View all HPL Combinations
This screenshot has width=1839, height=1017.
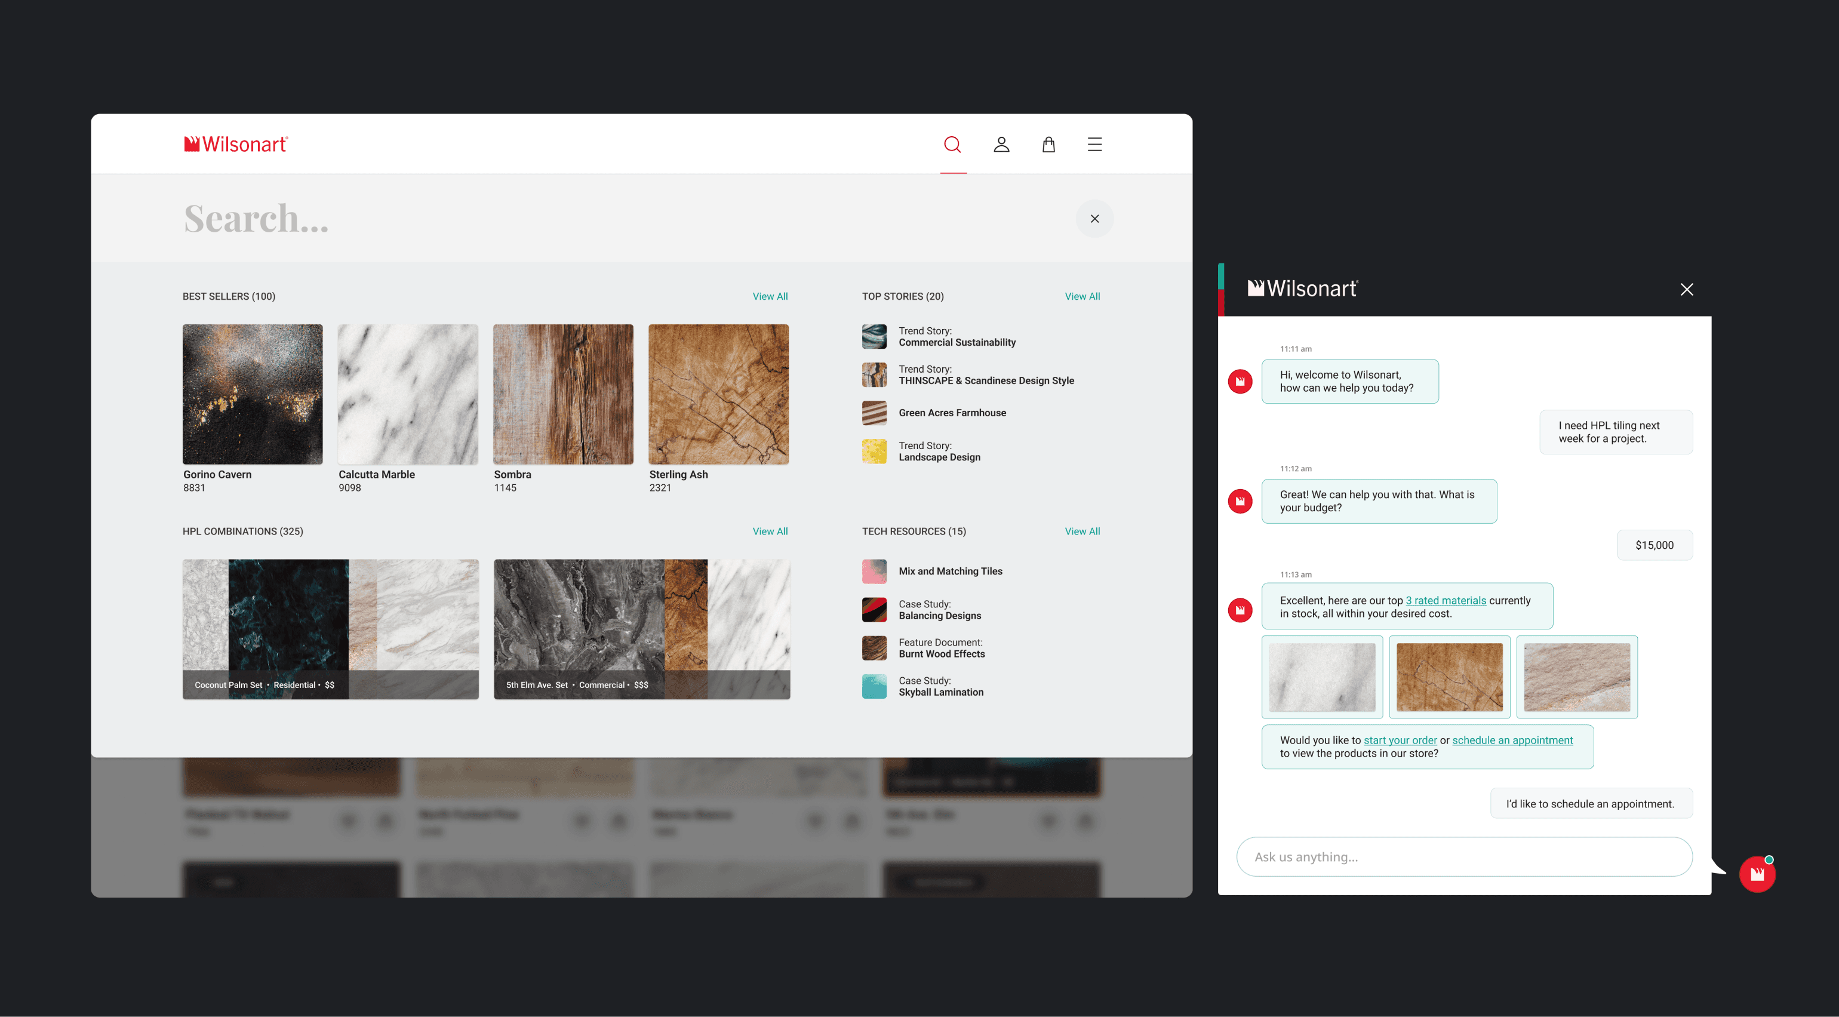click(x=770, y=531)
